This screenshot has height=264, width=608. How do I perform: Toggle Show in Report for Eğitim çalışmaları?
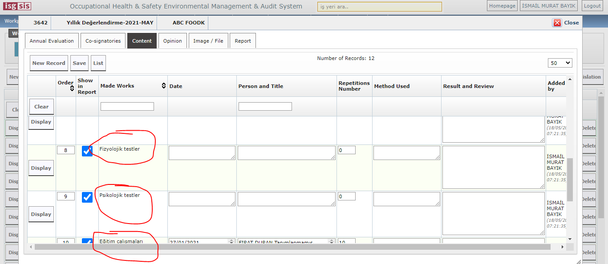click(x=87, y=241)
